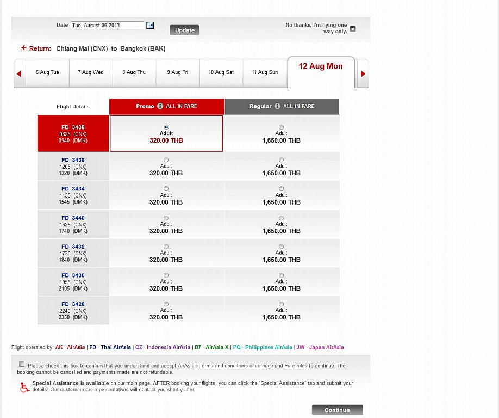Image resolution: width=499 pixels, height=418 pixels.
Task: Click the selected 12 Aug Mon tab
Action: point(321,72)
